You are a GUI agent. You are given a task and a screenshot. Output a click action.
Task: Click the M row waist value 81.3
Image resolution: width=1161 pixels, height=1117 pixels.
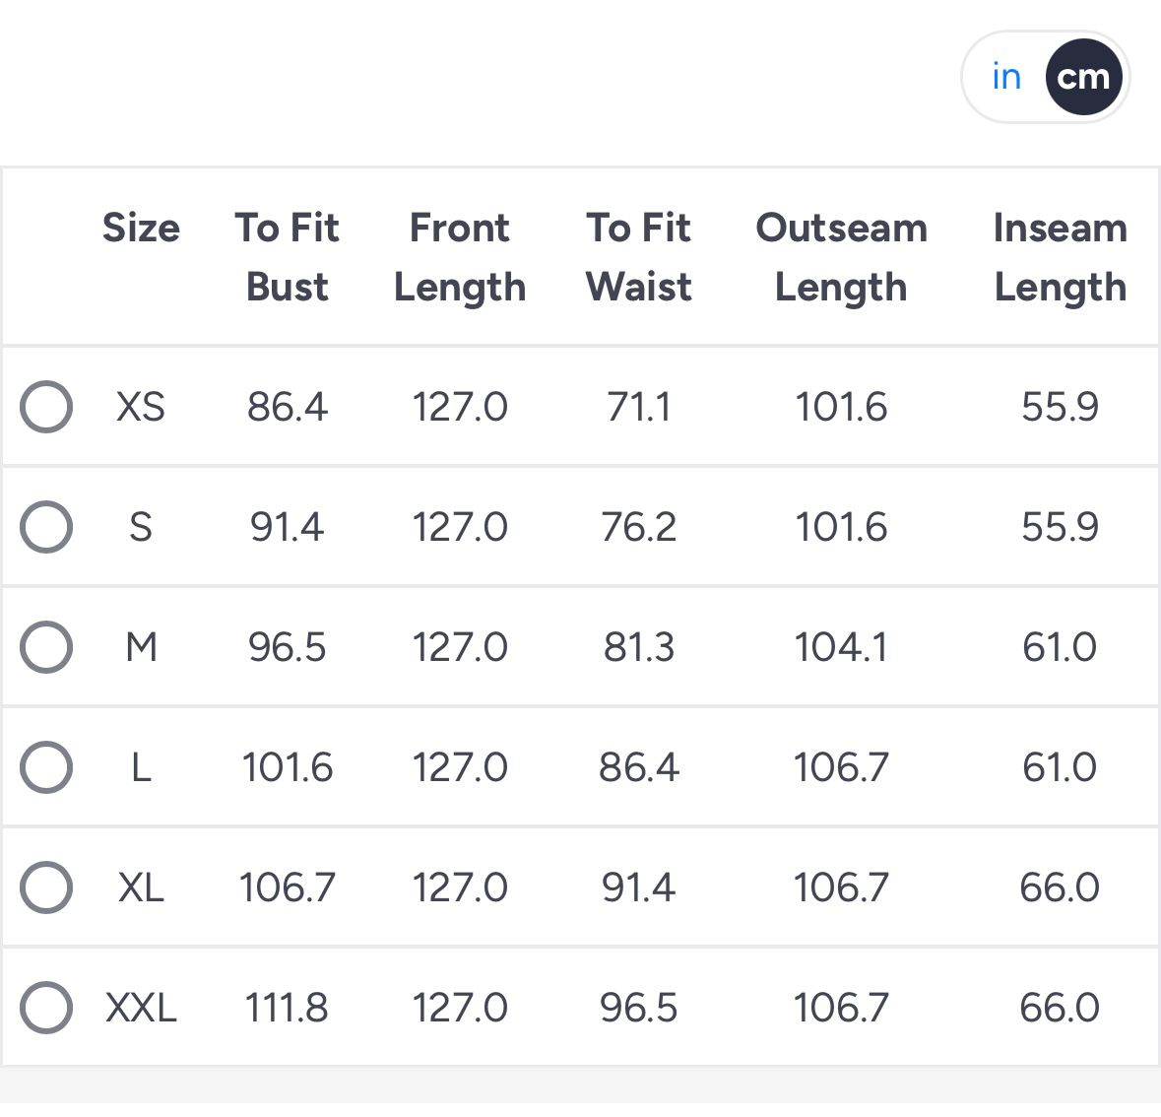(638, 647)
